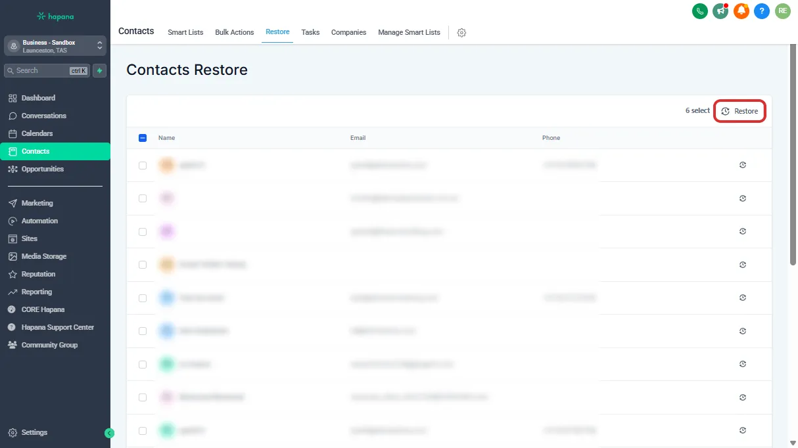798x448 pixels.
Task: Collapse sidebar using the green arrow
Action: (x=110, y=433)
